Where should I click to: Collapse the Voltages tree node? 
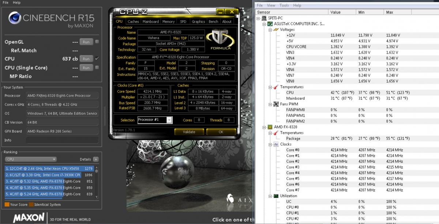270,30
